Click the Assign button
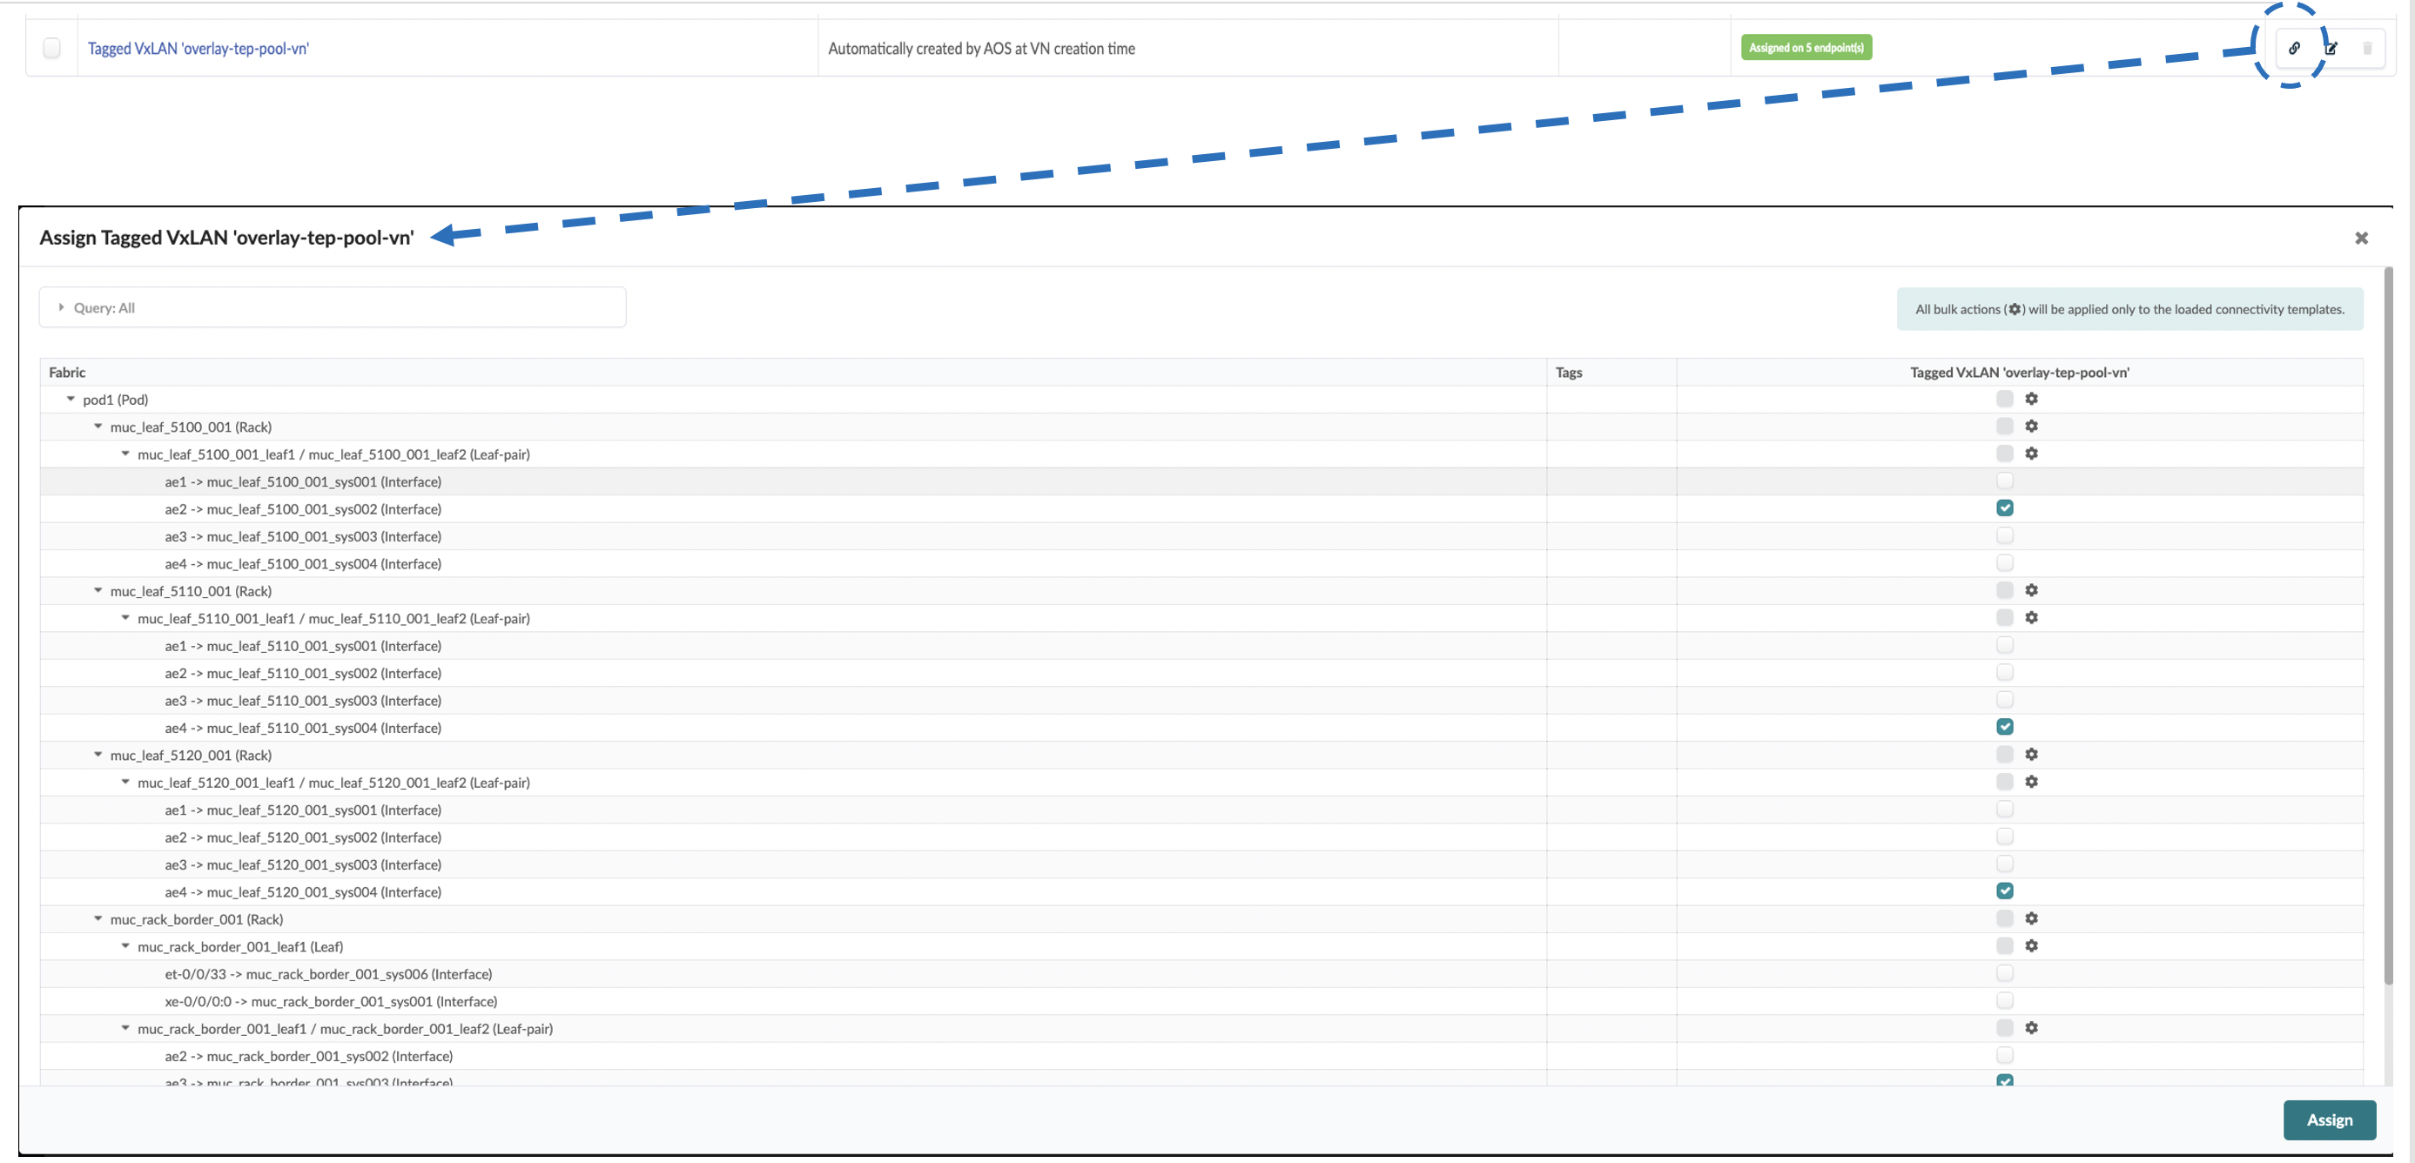This screenshot has height=1163, width=2415. (x=2329, y=1119)
